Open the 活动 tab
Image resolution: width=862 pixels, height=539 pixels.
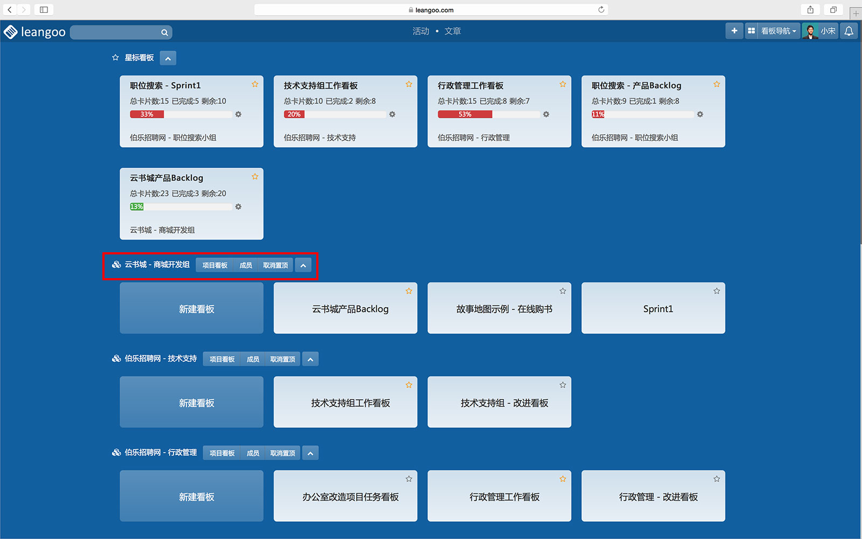tap(420, 31)
